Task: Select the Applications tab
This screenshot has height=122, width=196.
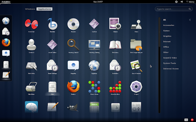Action: coord(44,9)
